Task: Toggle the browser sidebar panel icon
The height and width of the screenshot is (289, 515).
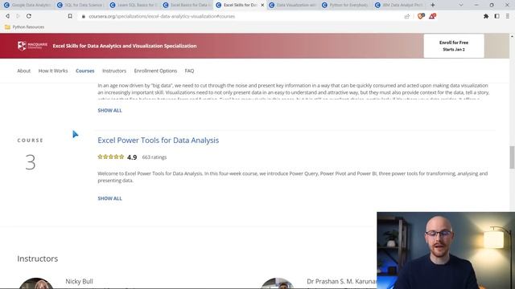Action: point(497,16)
